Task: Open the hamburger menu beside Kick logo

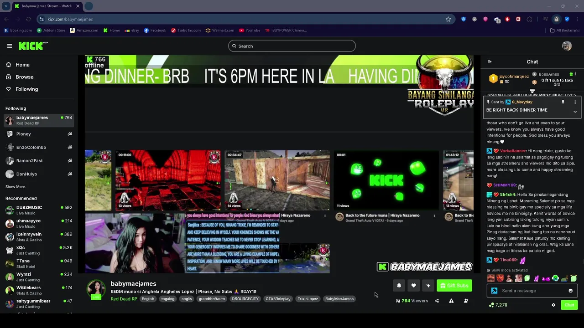Action: 10,46
